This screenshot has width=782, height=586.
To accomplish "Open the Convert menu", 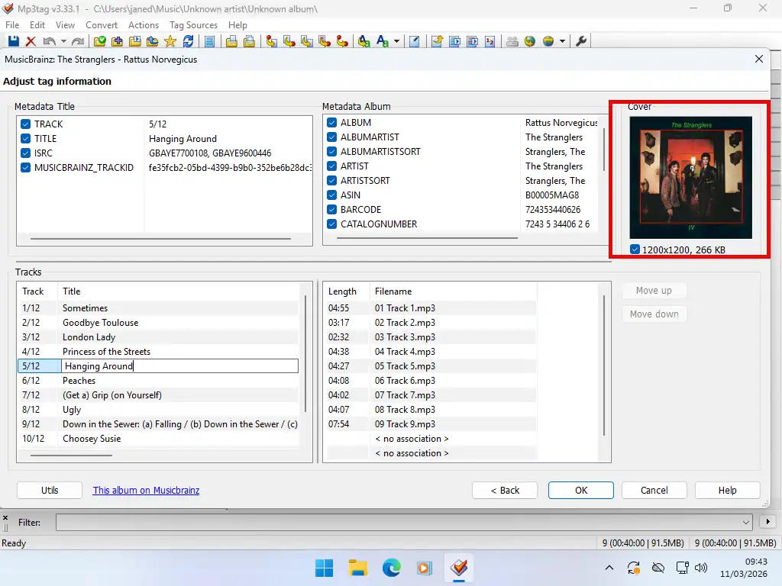I will point(102,25).
